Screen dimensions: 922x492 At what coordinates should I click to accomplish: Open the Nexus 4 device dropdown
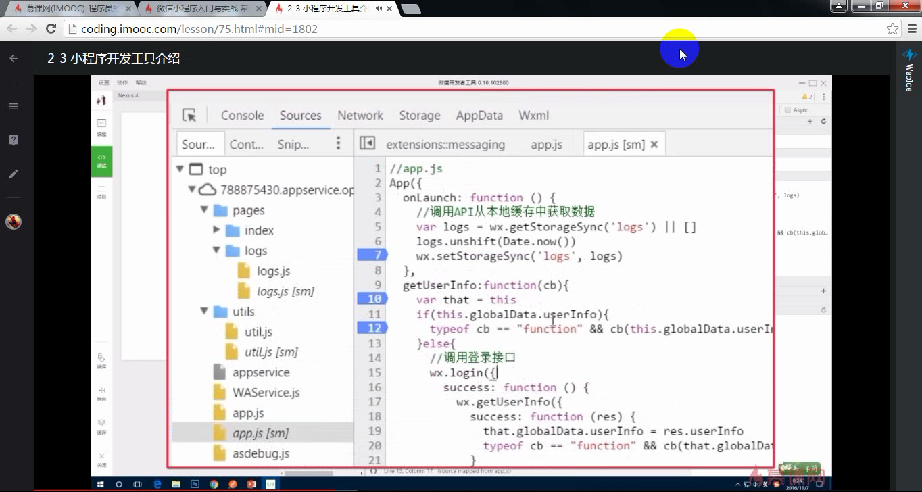coord(128,96)
